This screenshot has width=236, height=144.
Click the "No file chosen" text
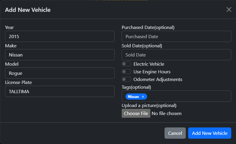click(x=167, y=113)
